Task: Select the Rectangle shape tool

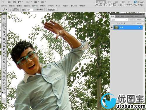Action: [4, 76]
